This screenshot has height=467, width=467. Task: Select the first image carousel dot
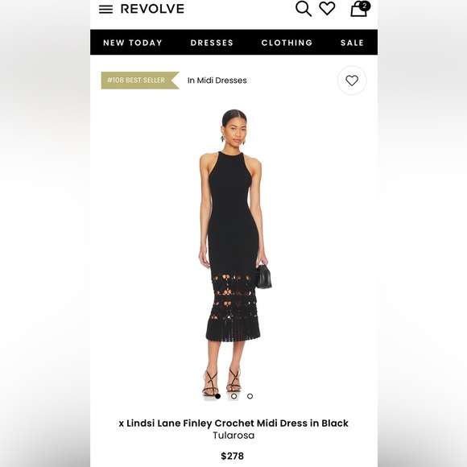(x=217, y=396)
